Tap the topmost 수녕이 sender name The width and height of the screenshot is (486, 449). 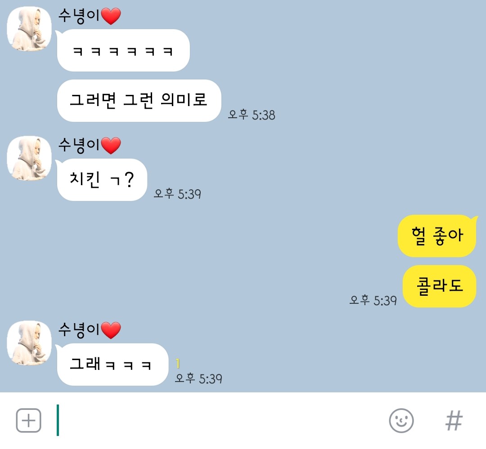click(x=90, y=15)
